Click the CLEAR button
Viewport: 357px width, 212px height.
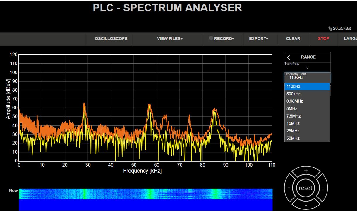293,39
